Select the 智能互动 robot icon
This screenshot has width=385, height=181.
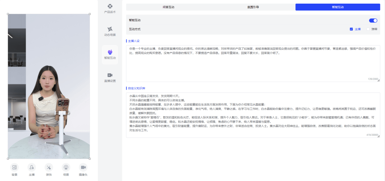pos(110,52)
